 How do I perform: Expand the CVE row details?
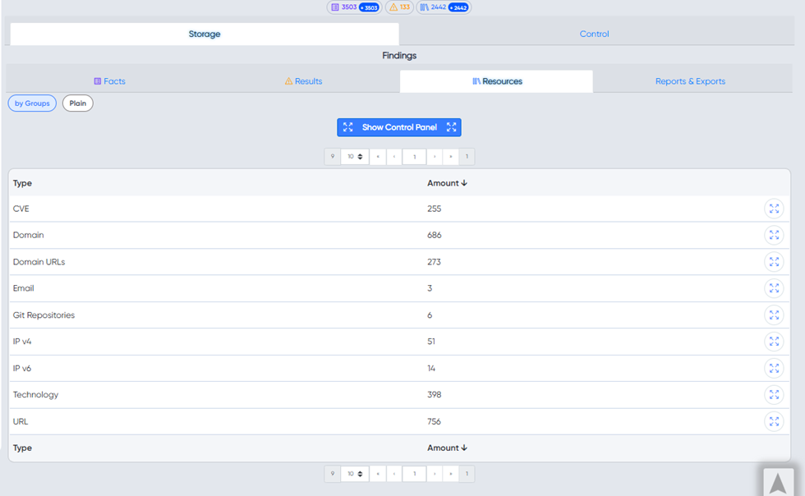[x=774, y=209]
